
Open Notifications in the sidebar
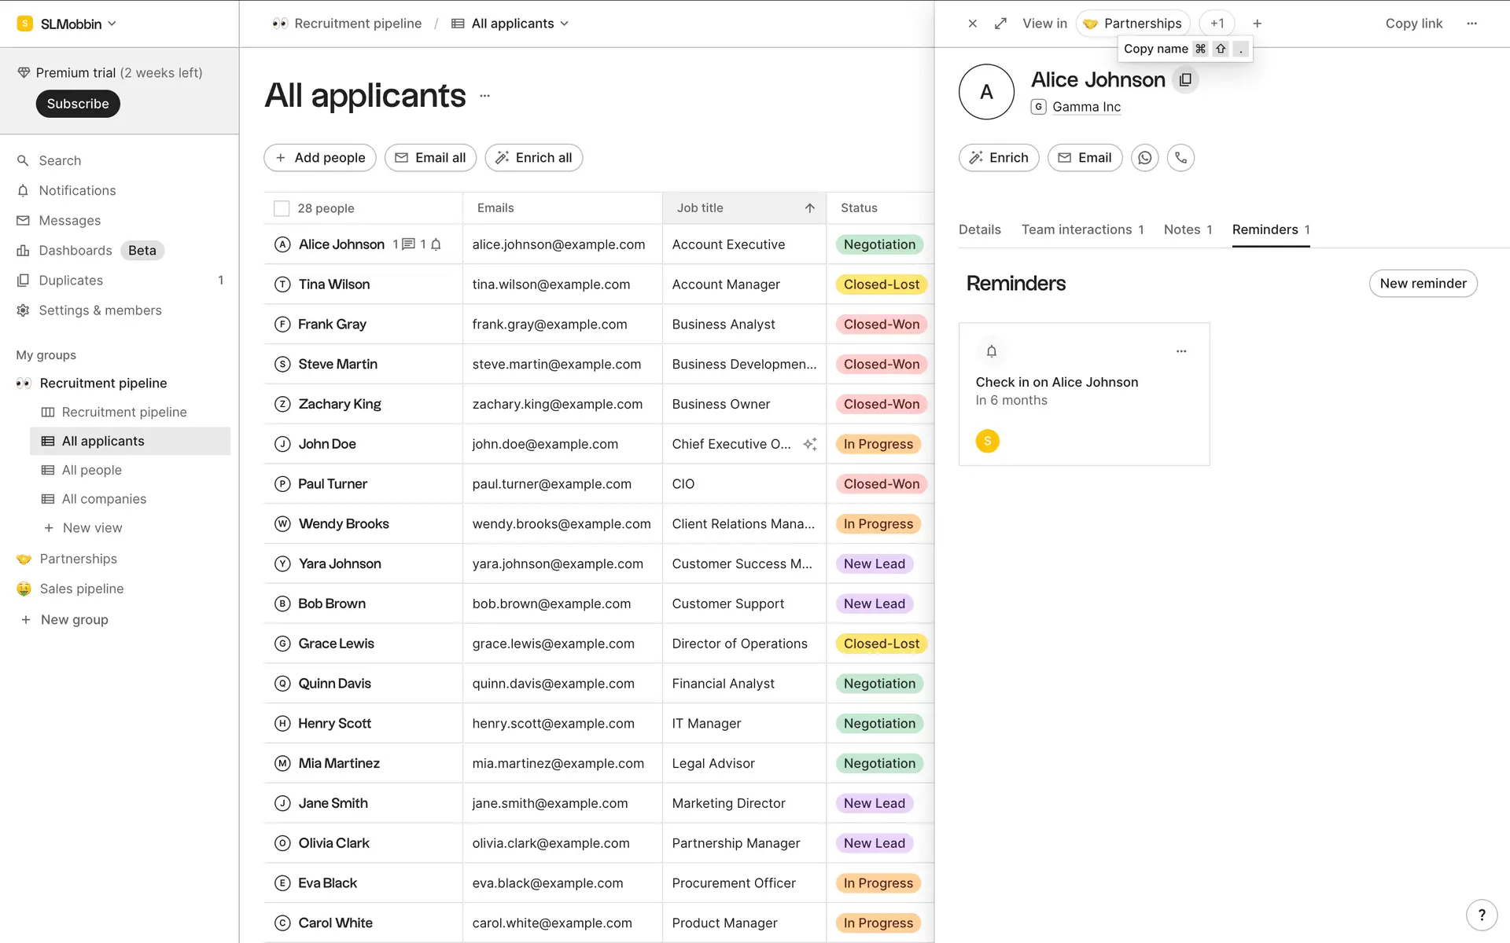pyautogui.click(x=77, y=190)
